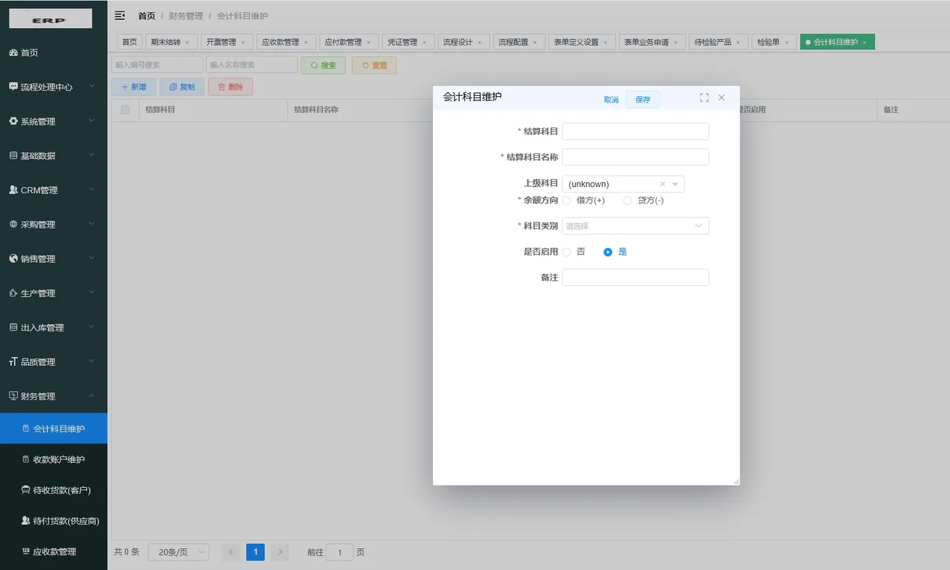This screenshot has height=570, width=950.
Task: Click the red 删除 button
Action: tap(231, 87)
